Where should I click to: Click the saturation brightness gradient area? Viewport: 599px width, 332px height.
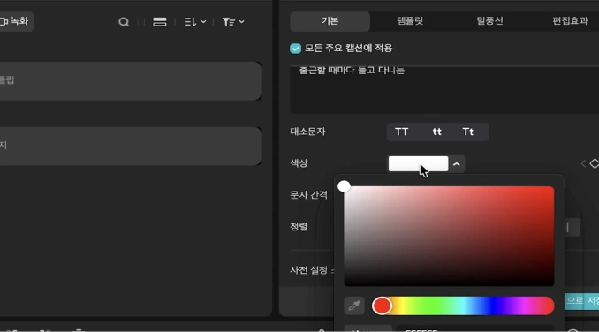449,237
